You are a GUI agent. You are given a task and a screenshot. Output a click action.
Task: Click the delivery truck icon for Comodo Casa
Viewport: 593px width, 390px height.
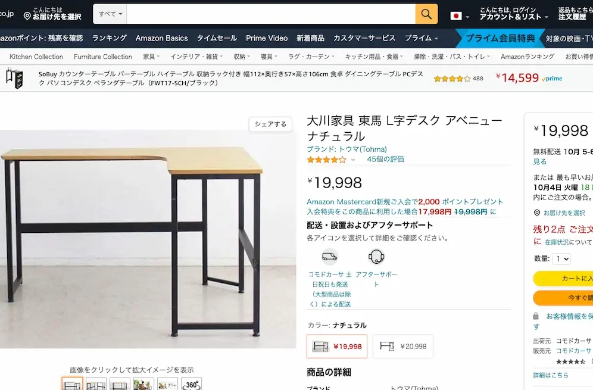pyautogui.click(x=329, y=257)
